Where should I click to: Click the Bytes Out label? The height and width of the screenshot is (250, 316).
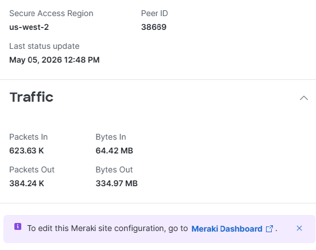(114, 170)
